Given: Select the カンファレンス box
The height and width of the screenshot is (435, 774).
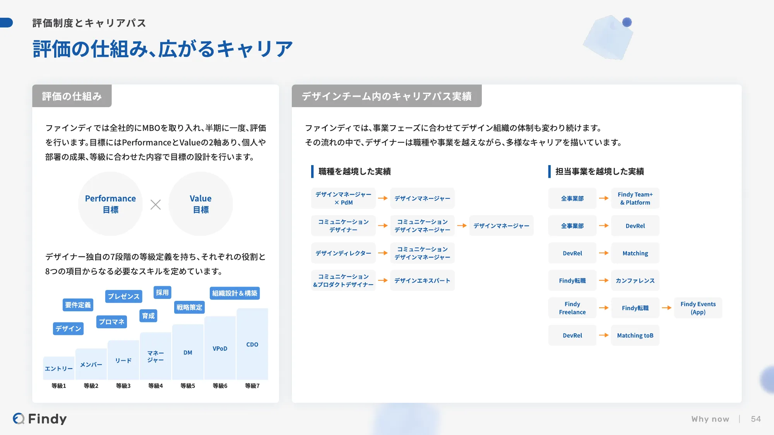Looking at the screenshot, I should click(x=635, y=280).
